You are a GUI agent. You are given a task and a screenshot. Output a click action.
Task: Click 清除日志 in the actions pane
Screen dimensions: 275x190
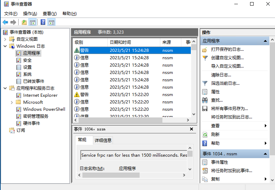pos(221,75)
